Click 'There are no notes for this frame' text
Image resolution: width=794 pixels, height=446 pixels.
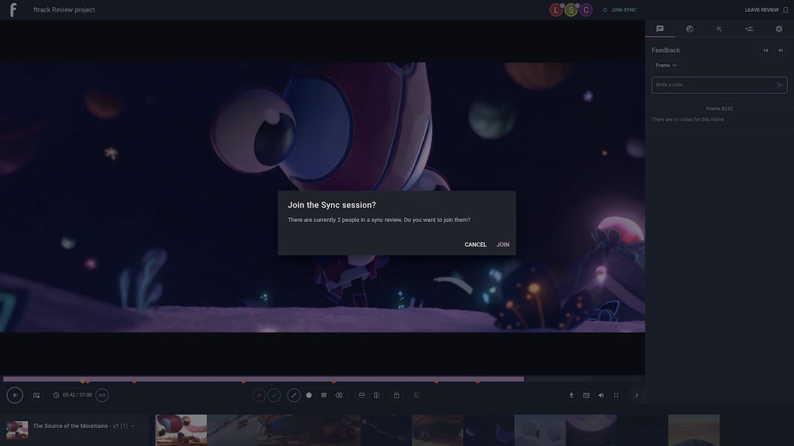687,120
